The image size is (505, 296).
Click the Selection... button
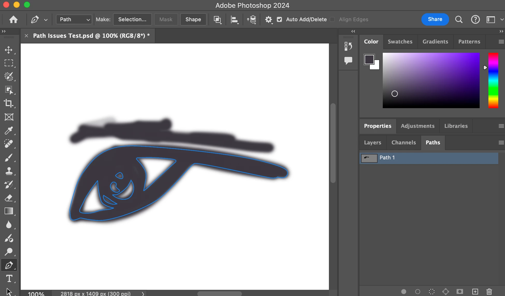click(x=132, y=19)
